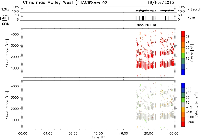201x139 pixels.
Task: Click the 'Slant Range [km]' label of the velocity panel
Action: tap(7, 105)
